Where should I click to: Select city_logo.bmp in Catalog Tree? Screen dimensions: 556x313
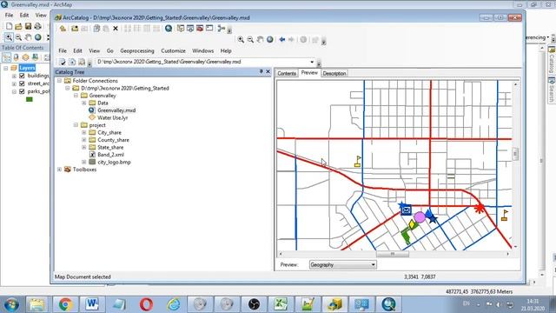(x=114, y=163)
